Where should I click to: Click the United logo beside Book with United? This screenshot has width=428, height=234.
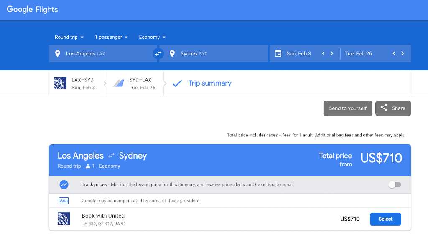[x=64, y=219]
